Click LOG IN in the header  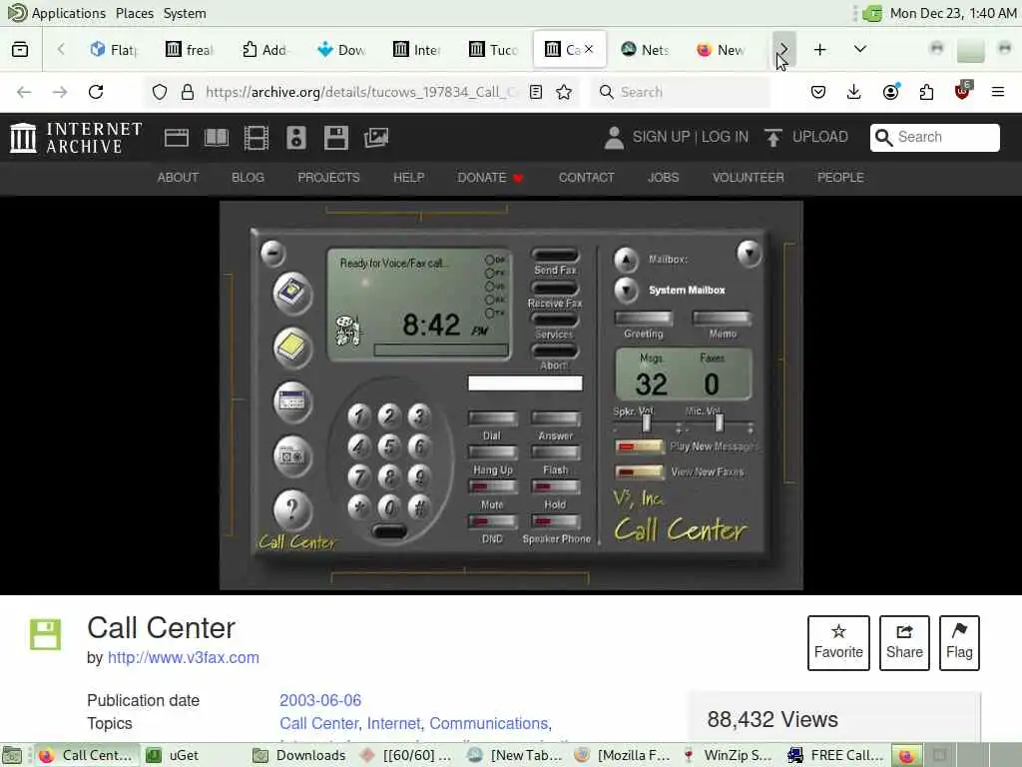point(725,137)
